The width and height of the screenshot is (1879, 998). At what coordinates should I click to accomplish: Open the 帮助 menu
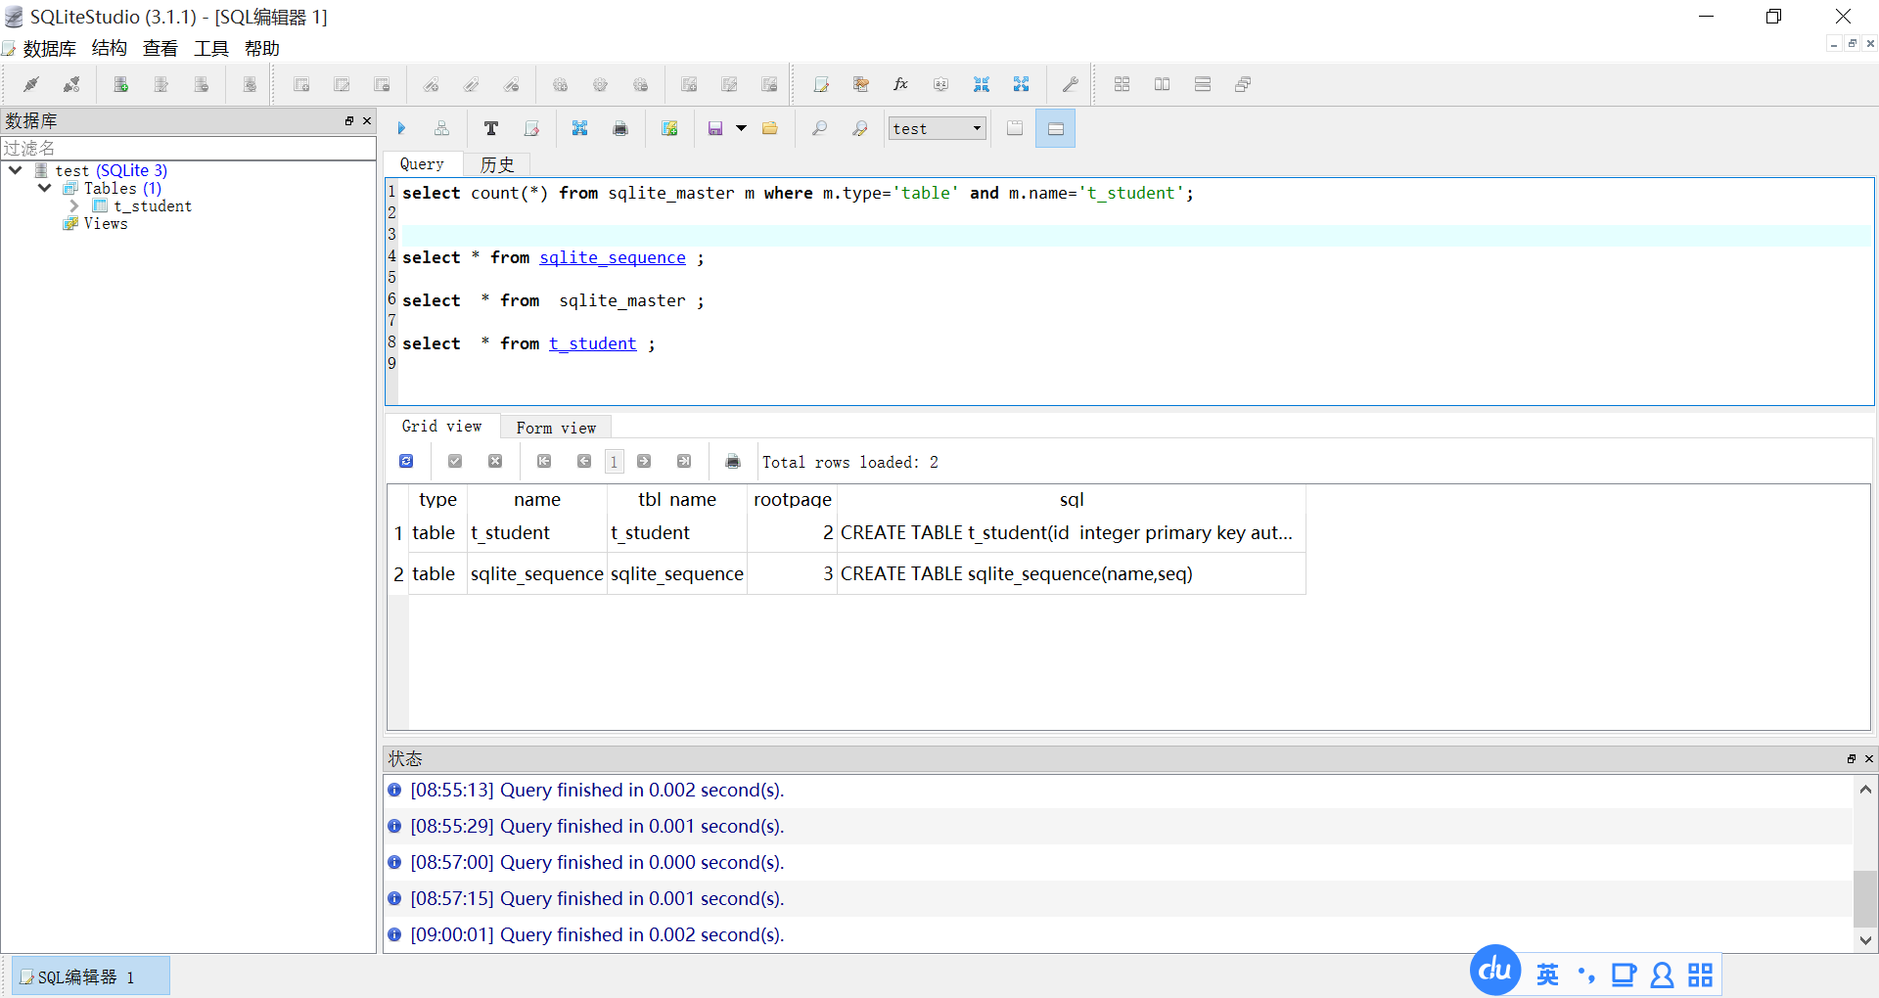point(262,48)
